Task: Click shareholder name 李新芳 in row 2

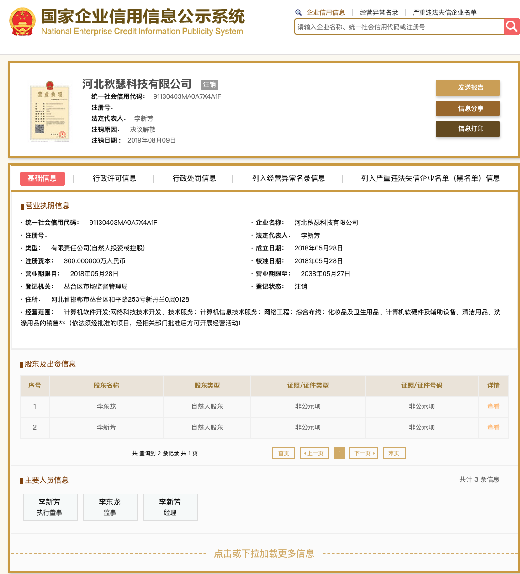Action: (106, 427)
